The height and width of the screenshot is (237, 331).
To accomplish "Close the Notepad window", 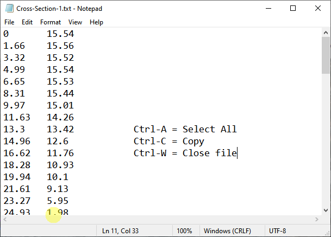I will [x=318, y=9].
